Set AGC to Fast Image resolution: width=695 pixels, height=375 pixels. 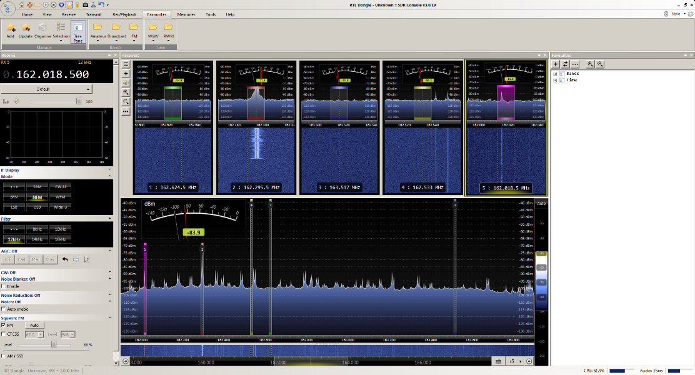[22, 259]
